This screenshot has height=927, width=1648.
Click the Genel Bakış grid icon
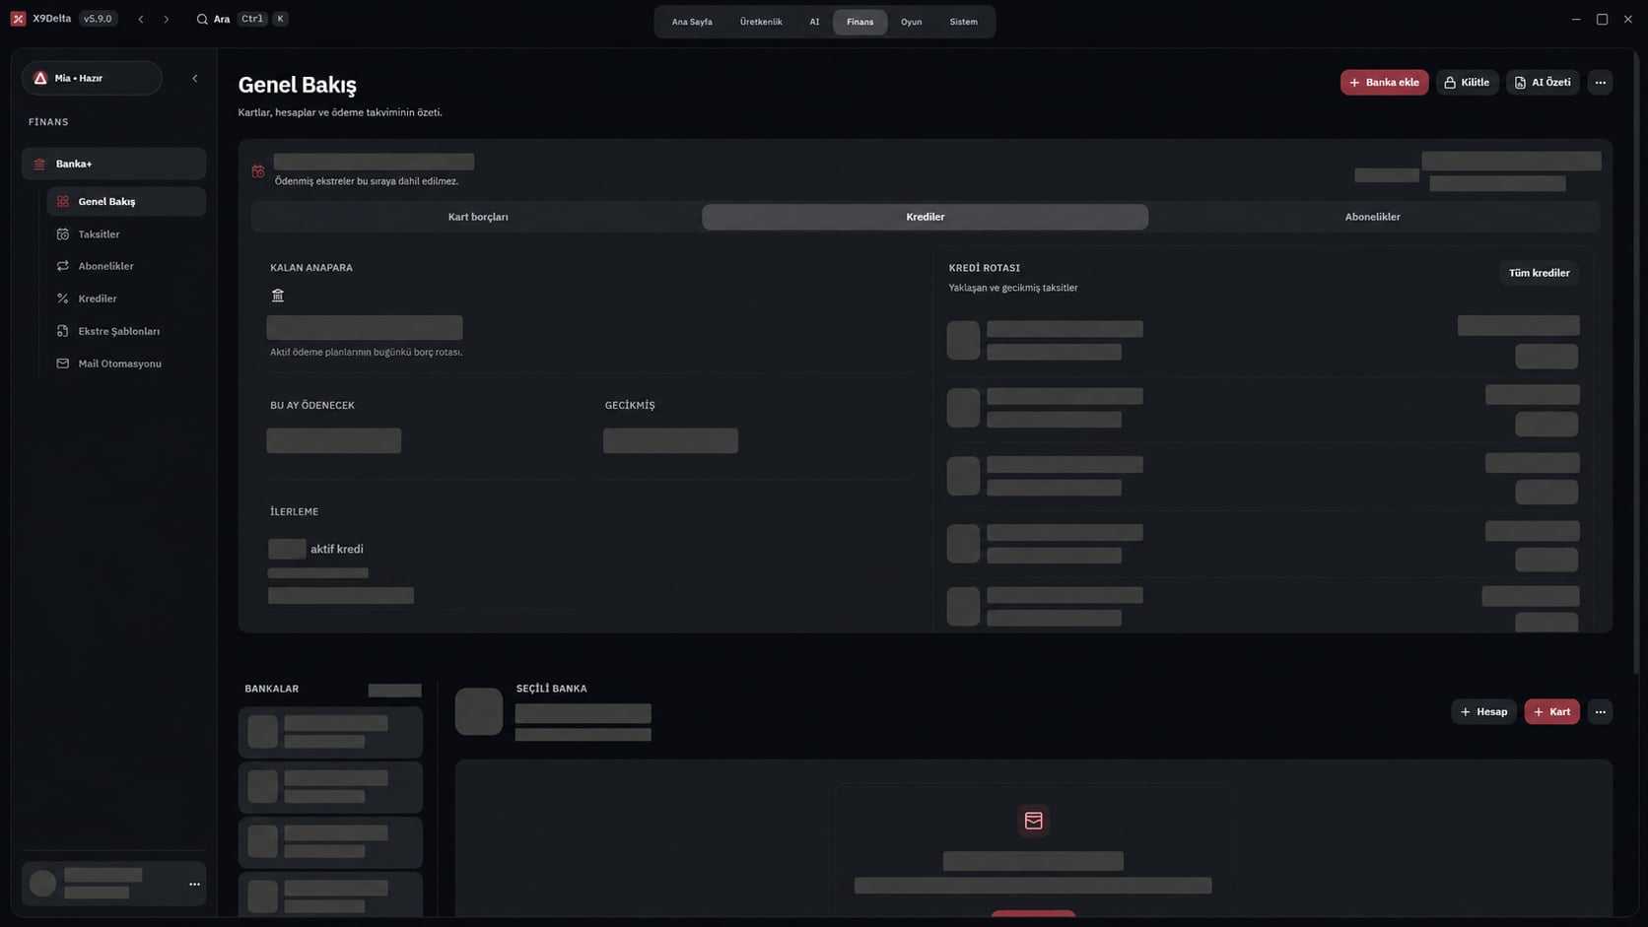pyautogui.click(x=63, y=201)
